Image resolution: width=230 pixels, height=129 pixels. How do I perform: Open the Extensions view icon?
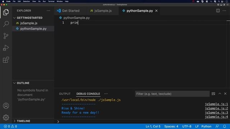(x=6, y=60)
